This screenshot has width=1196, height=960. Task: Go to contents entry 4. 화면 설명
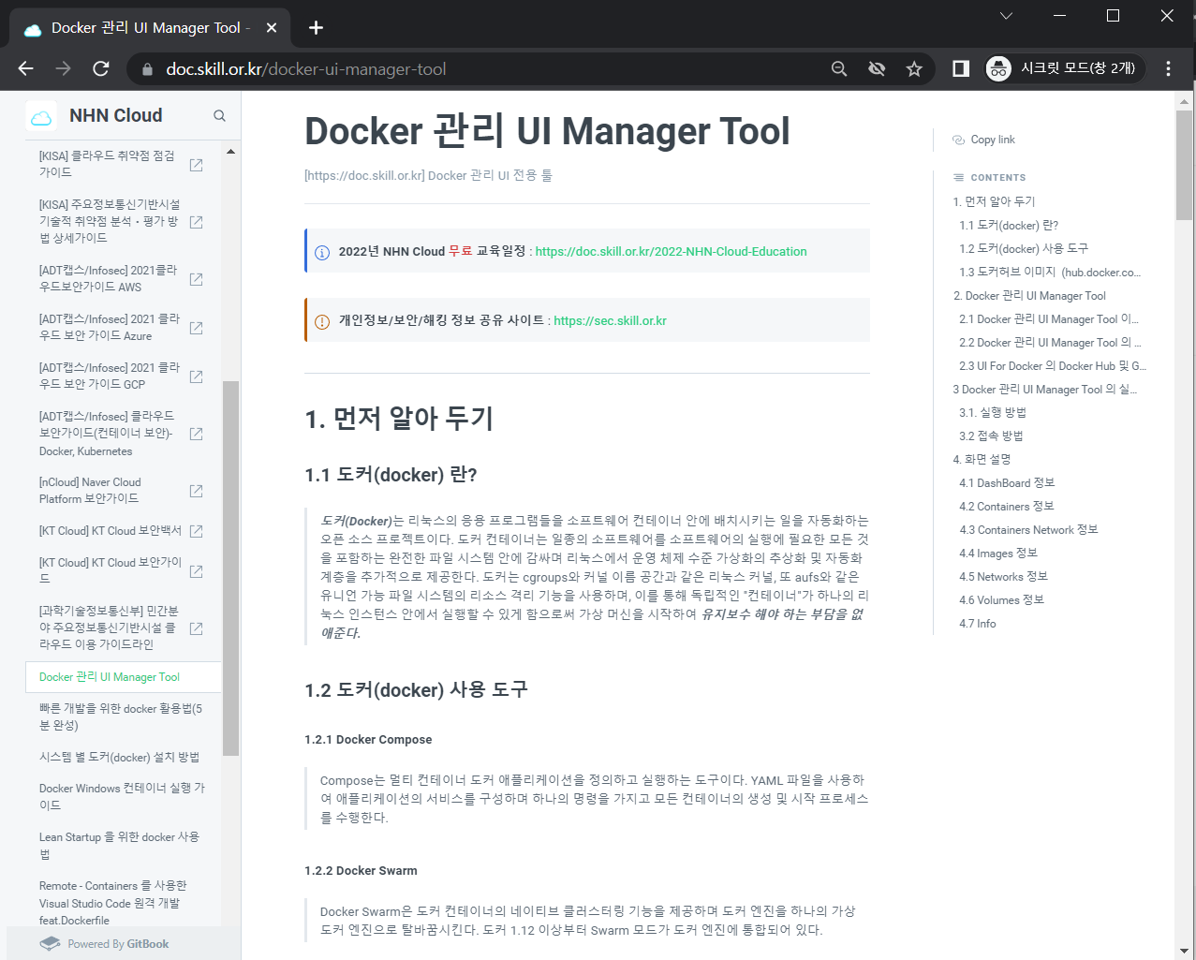tap(982, 459)
